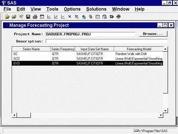Click the Forecasting Model column header
Screen dimensions: 178x134
[139, 49]
